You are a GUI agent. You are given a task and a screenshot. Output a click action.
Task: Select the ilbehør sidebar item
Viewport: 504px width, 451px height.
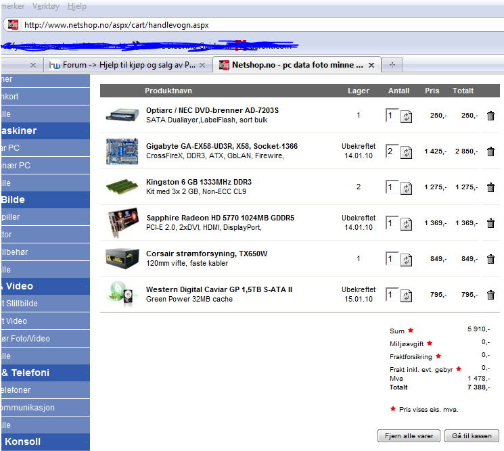point(45,252)
